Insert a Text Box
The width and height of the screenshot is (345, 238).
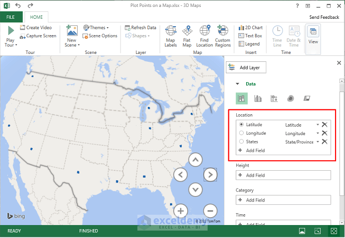(x=250, y=36)
